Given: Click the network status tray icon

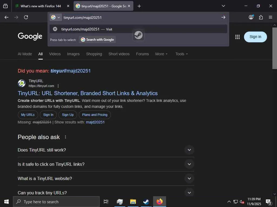Looking at the screenshot, I should [236, 202].
